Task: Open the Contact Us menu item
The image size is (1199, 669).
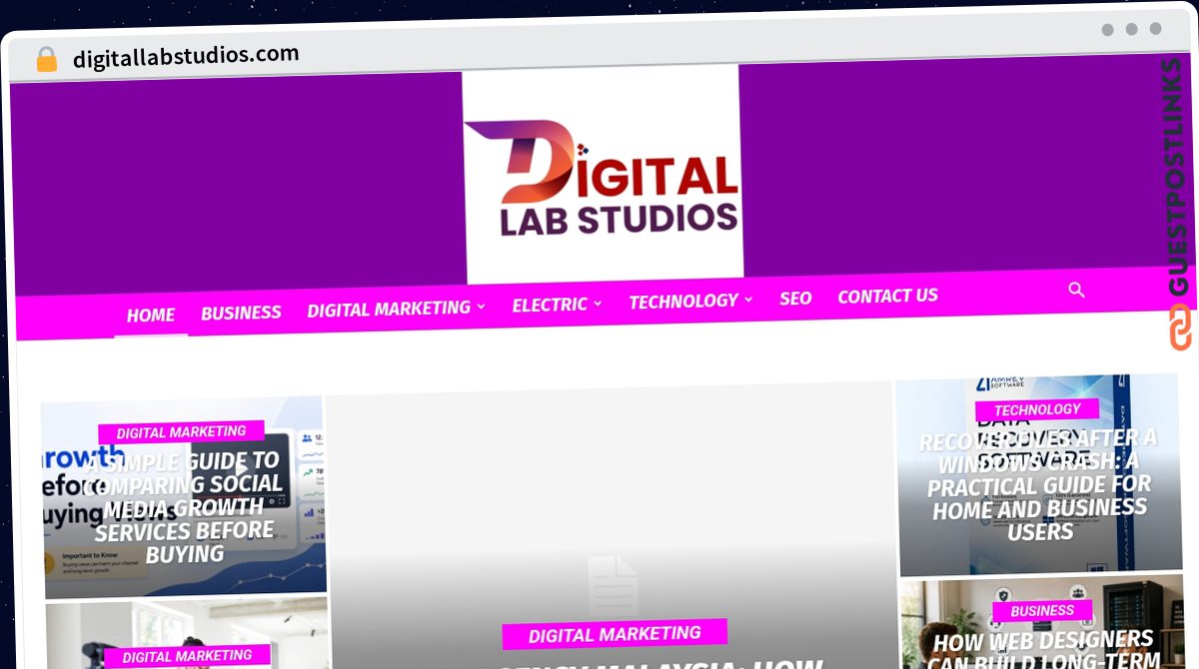Action: coord(887,296)
